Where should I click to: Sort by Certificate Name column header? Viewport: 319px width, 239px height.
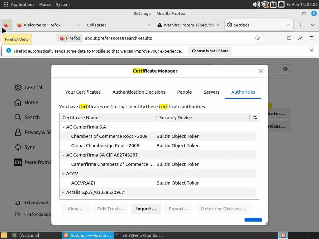click(108, 118)
